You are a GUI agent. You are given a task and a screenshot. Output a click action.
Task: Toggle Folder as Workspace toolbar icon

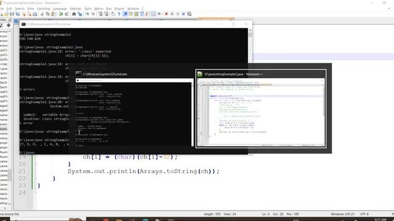[153, 14]
